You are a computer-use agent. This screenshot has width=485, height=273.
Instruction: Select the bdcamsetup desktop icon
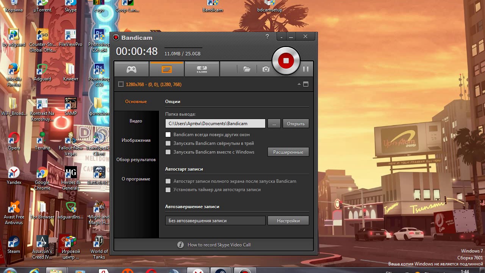[x=270, y=6]
